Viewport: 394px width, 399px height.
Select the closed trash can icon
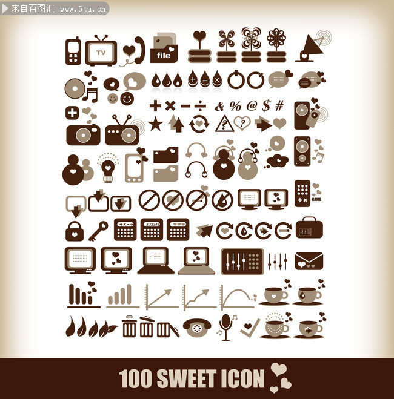point(129,326)
